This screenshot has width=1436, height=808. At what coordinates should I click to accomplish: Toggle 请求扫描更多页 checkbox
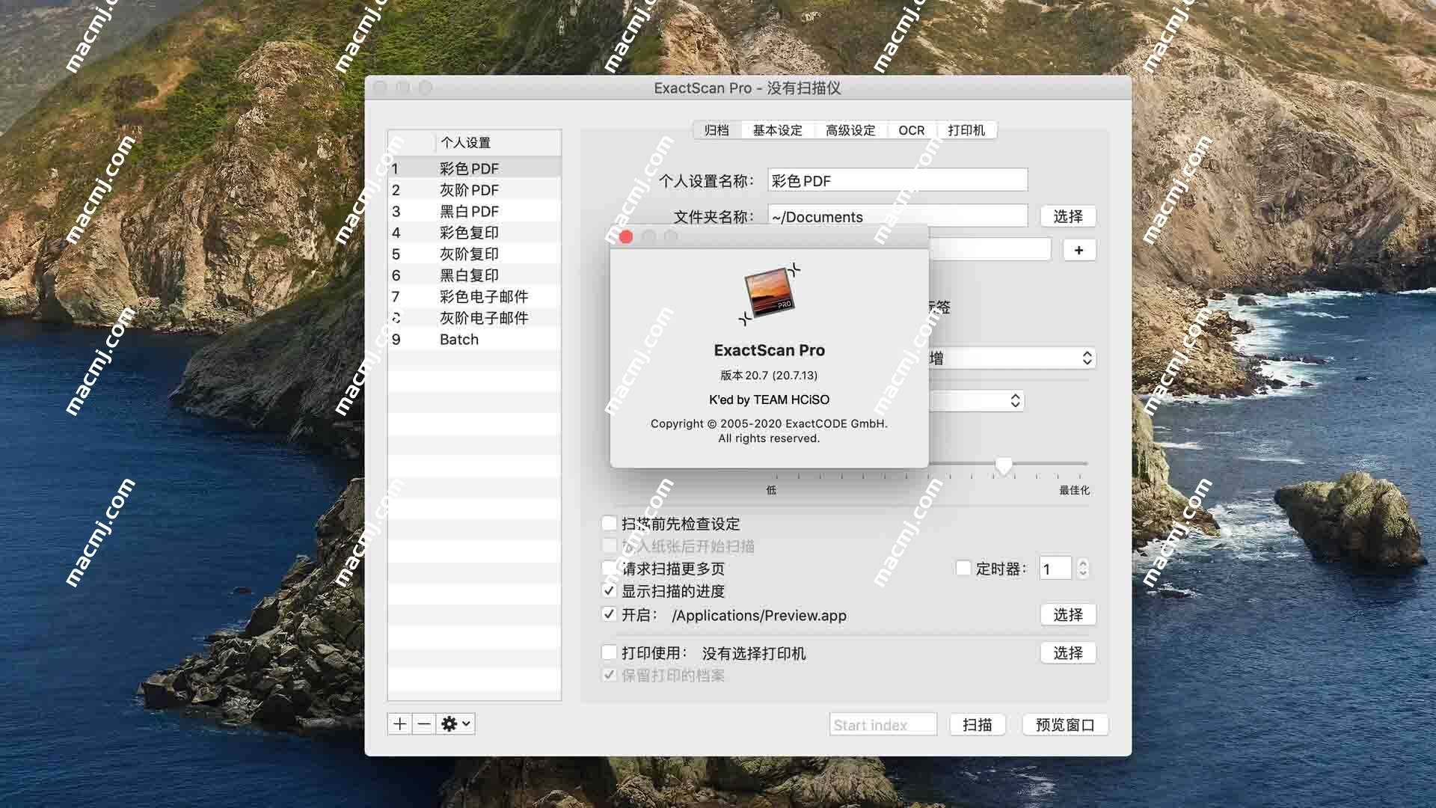pyautogui.click(x=610, y=569)
